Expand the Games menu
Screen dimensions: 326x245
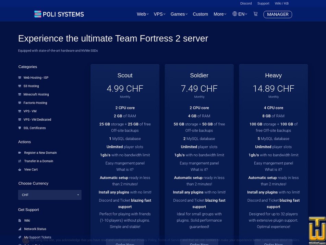[179, 14]
